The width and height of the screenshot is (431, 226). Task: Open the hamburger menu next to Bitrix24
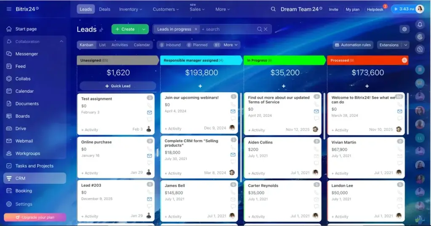click(x=9, y=9)
